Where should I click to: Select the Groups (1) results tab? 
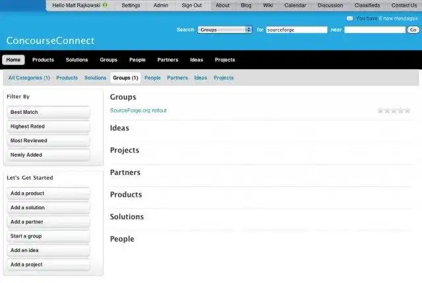pyautogui.click(x=125, y=78)
